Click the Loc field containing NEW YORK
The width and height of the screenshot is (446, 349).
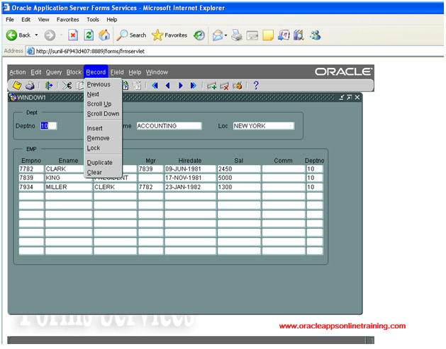click(x=262, y=126)
